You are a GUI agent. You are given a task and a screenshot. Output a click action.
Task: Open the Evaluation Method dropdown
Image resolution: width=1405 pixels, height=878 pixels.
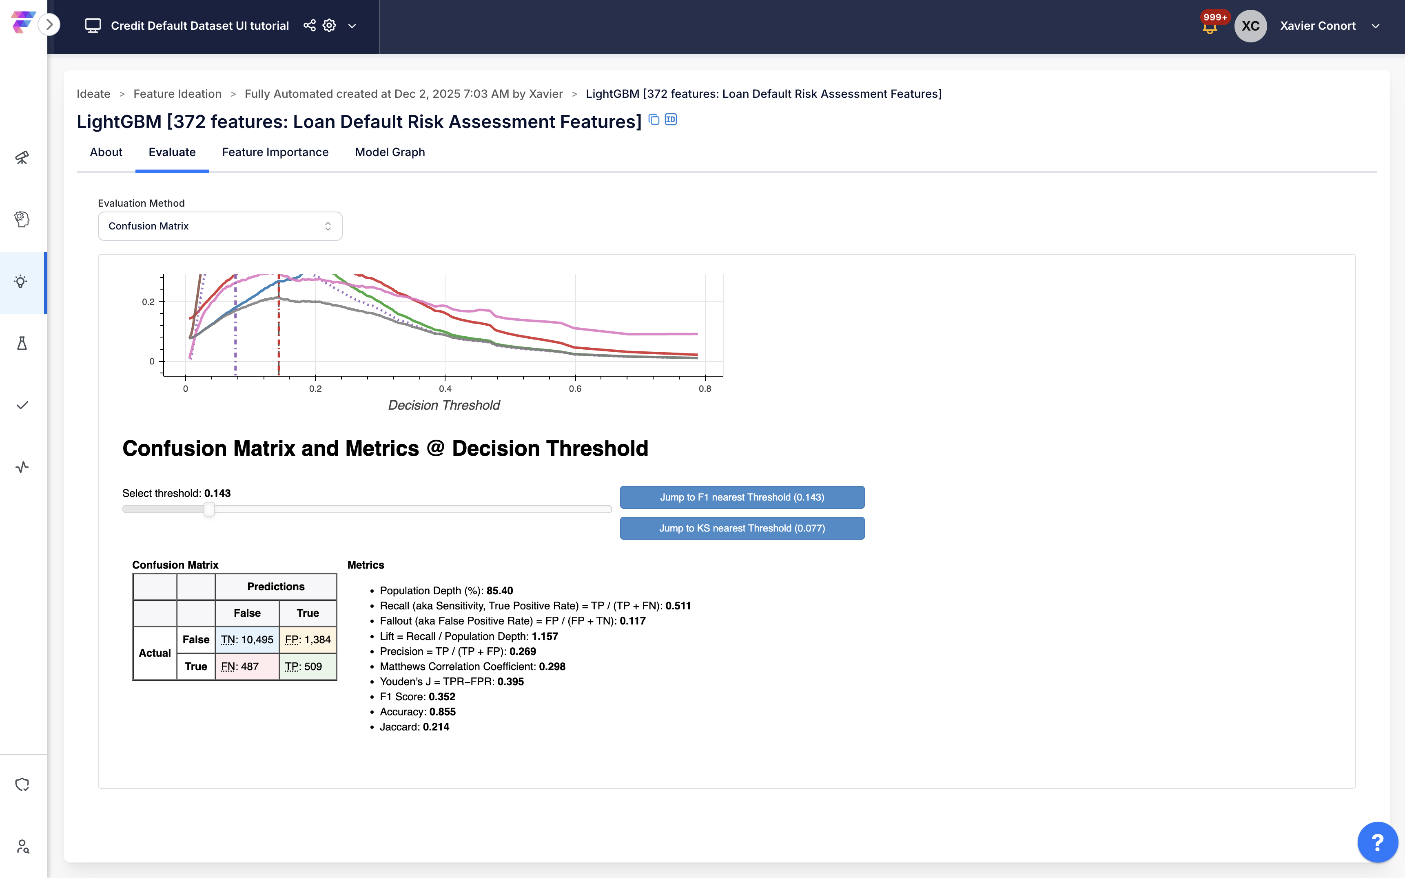pos(219,226)
